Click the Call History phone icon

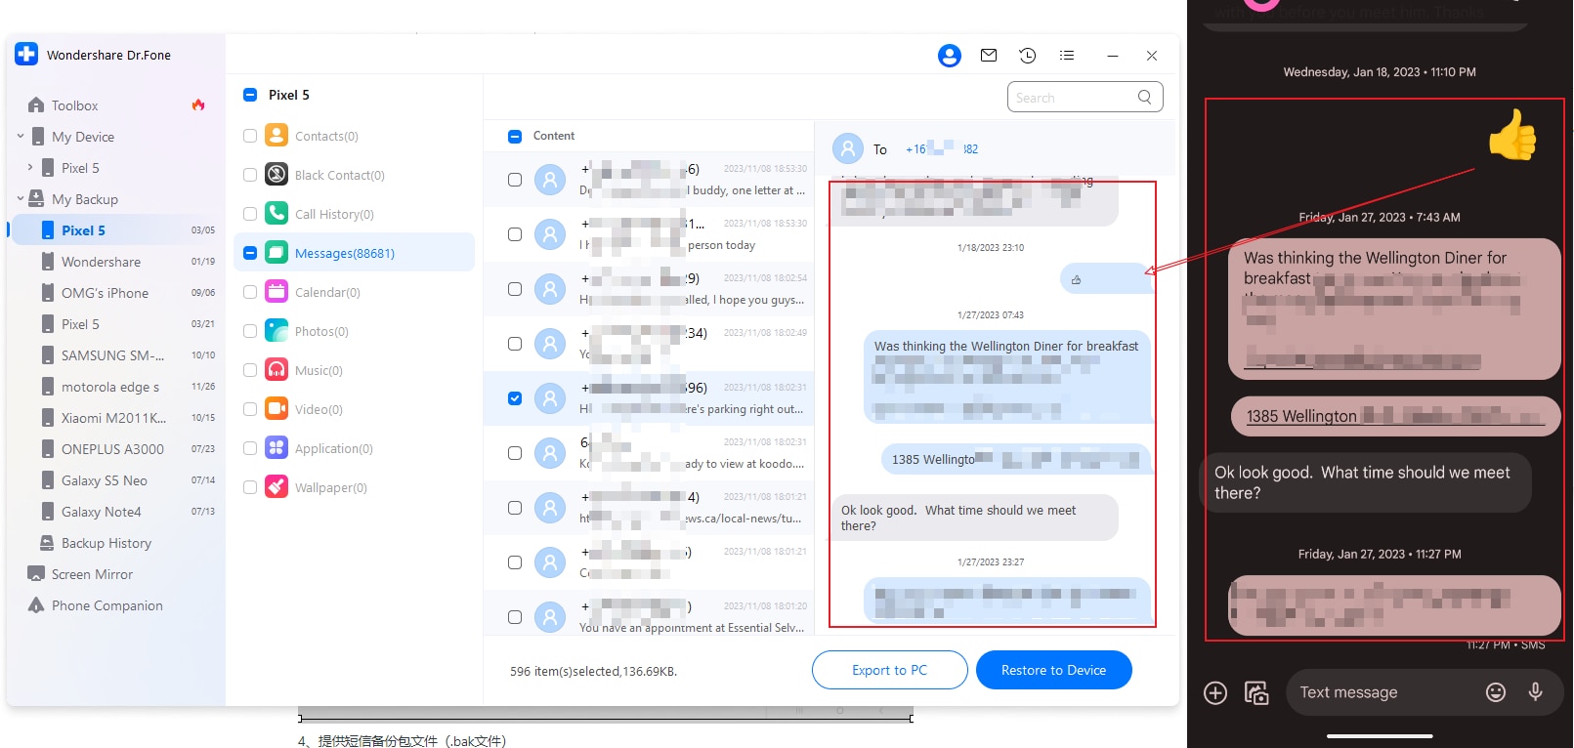coord(277,214)
